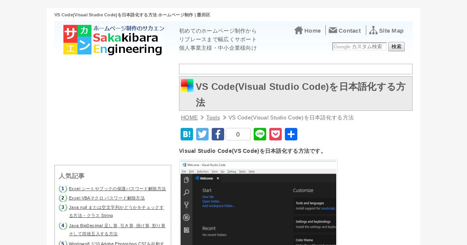Click the page title heading text
The height and width of the screenshot is (245, 467).
coord(300,94)
